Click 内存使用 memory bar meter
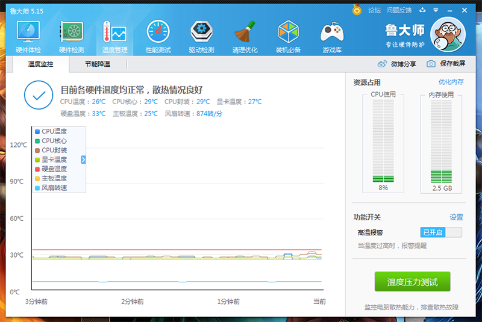The image size is (482, 322). pyautogui.click(x=441, y=141)
